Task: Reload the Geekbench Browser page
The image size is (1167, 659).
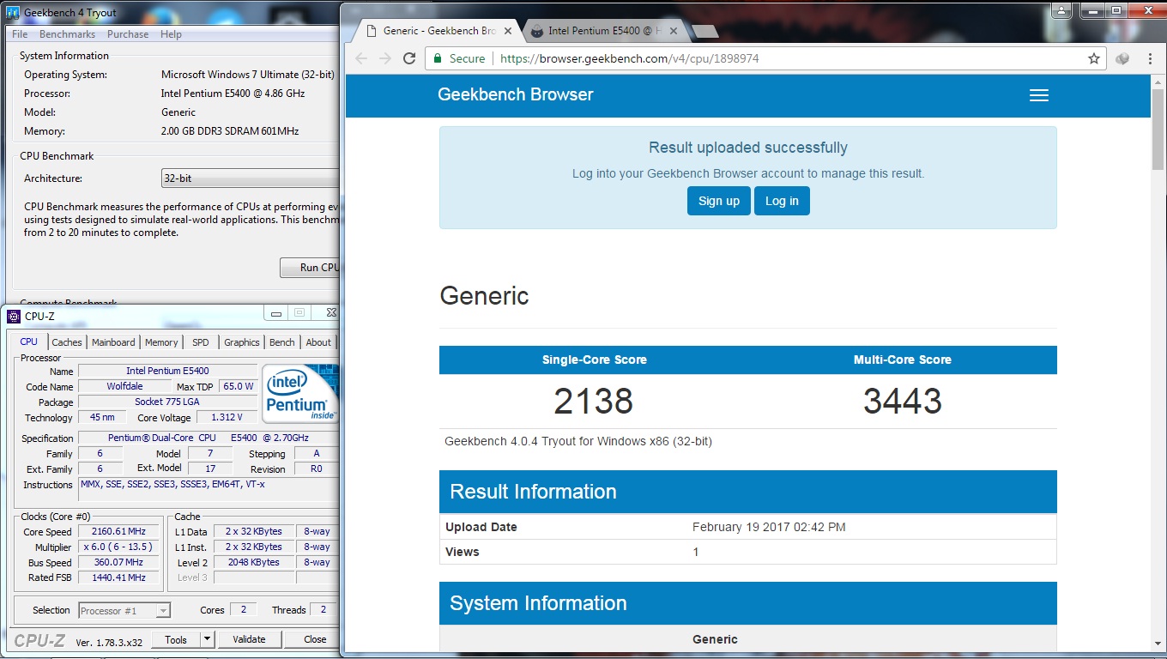Action: (x=409, y=58)
